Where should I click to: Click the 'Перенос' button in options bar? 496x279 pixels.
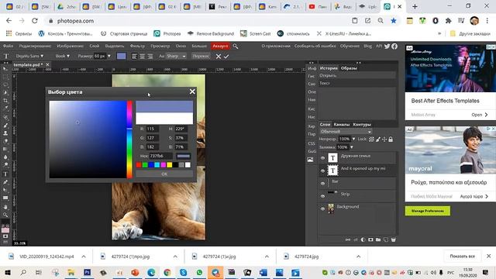pyautogui.click(x=201, y=56)
